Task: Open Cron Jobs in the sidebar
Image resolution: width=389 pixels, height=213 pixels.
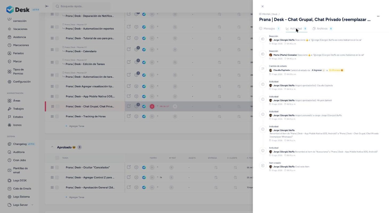Action: click(x=19, y=160)
